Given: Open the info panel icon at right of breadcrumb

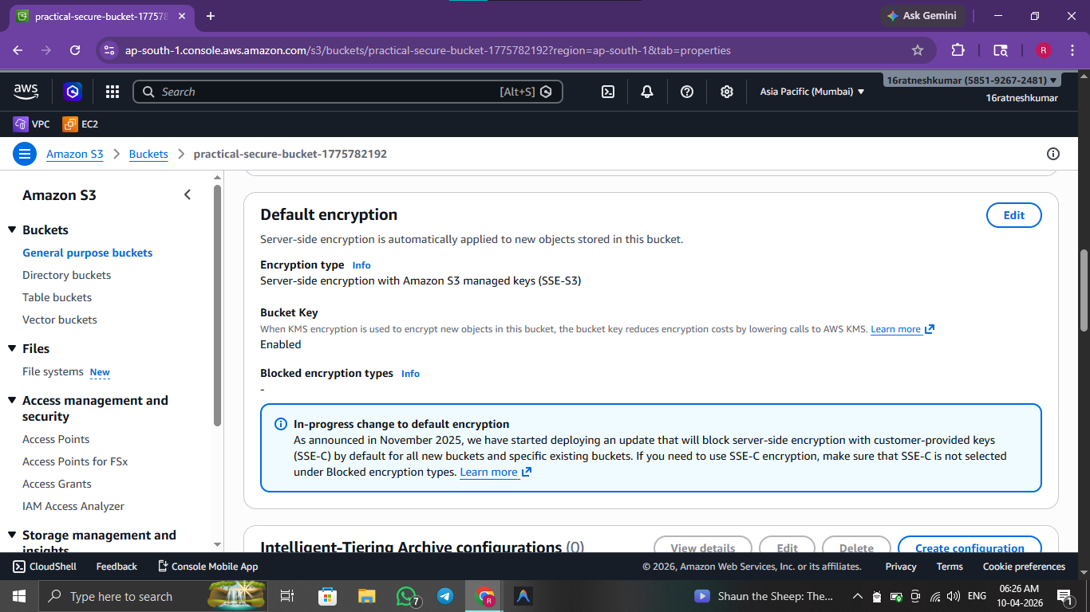Looking at the screenshot, I should 1053,154.
